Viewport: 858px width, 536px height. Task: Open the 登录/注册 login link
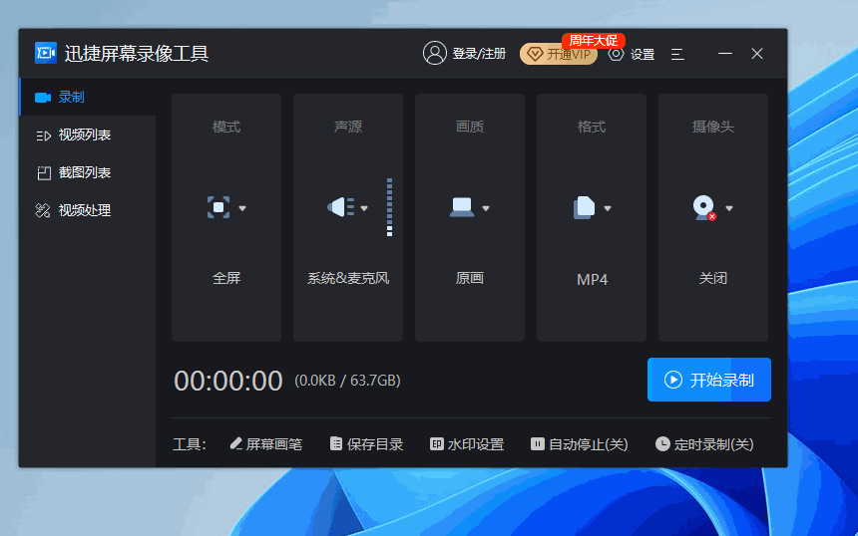coord(479,54)
